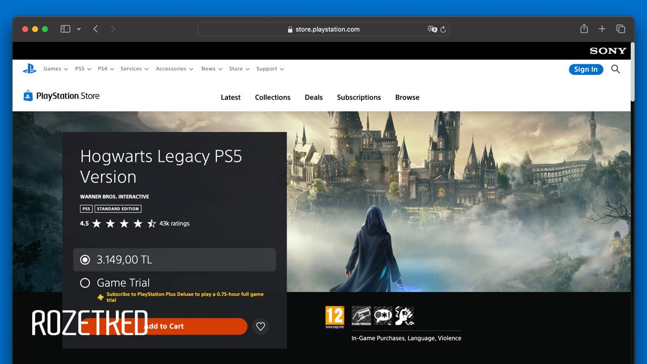647x364 pixels.
Task: Click the STANDARD EDITION tag
Action: (x=118, y=209)
